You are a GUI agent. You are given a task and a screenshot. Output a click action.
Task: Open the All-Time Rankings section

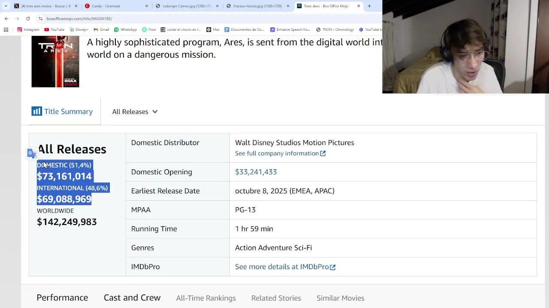tap(206, 298)
